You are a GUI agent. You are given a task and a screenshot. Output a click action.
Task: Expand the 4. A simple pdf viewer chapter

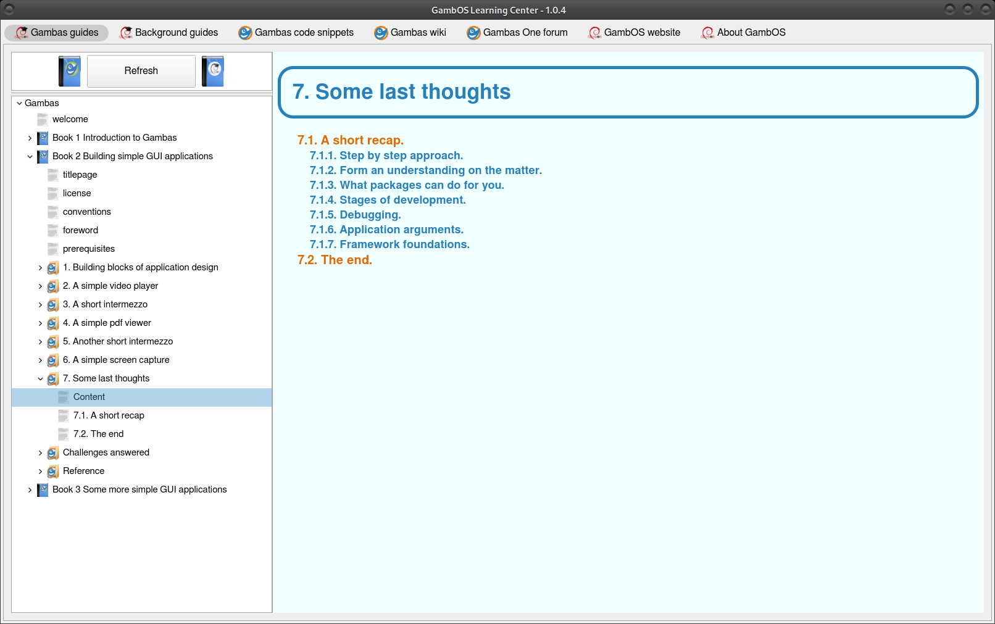point(40,323)
